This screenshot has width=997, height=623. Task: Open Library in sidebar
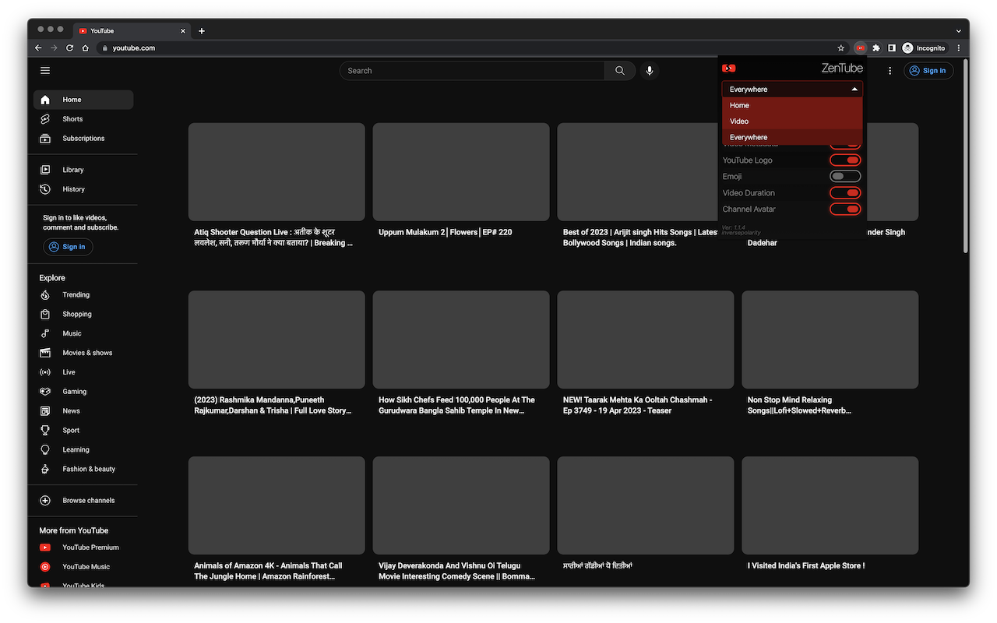83,170
